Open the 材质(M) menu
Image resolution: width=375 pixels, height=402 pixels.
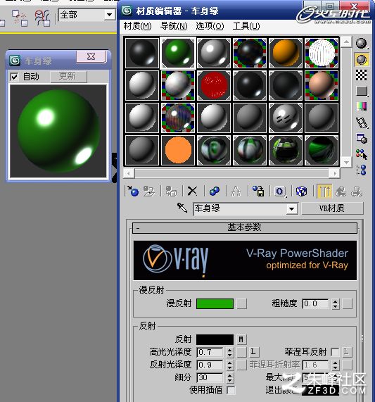(x=137, y=26)
